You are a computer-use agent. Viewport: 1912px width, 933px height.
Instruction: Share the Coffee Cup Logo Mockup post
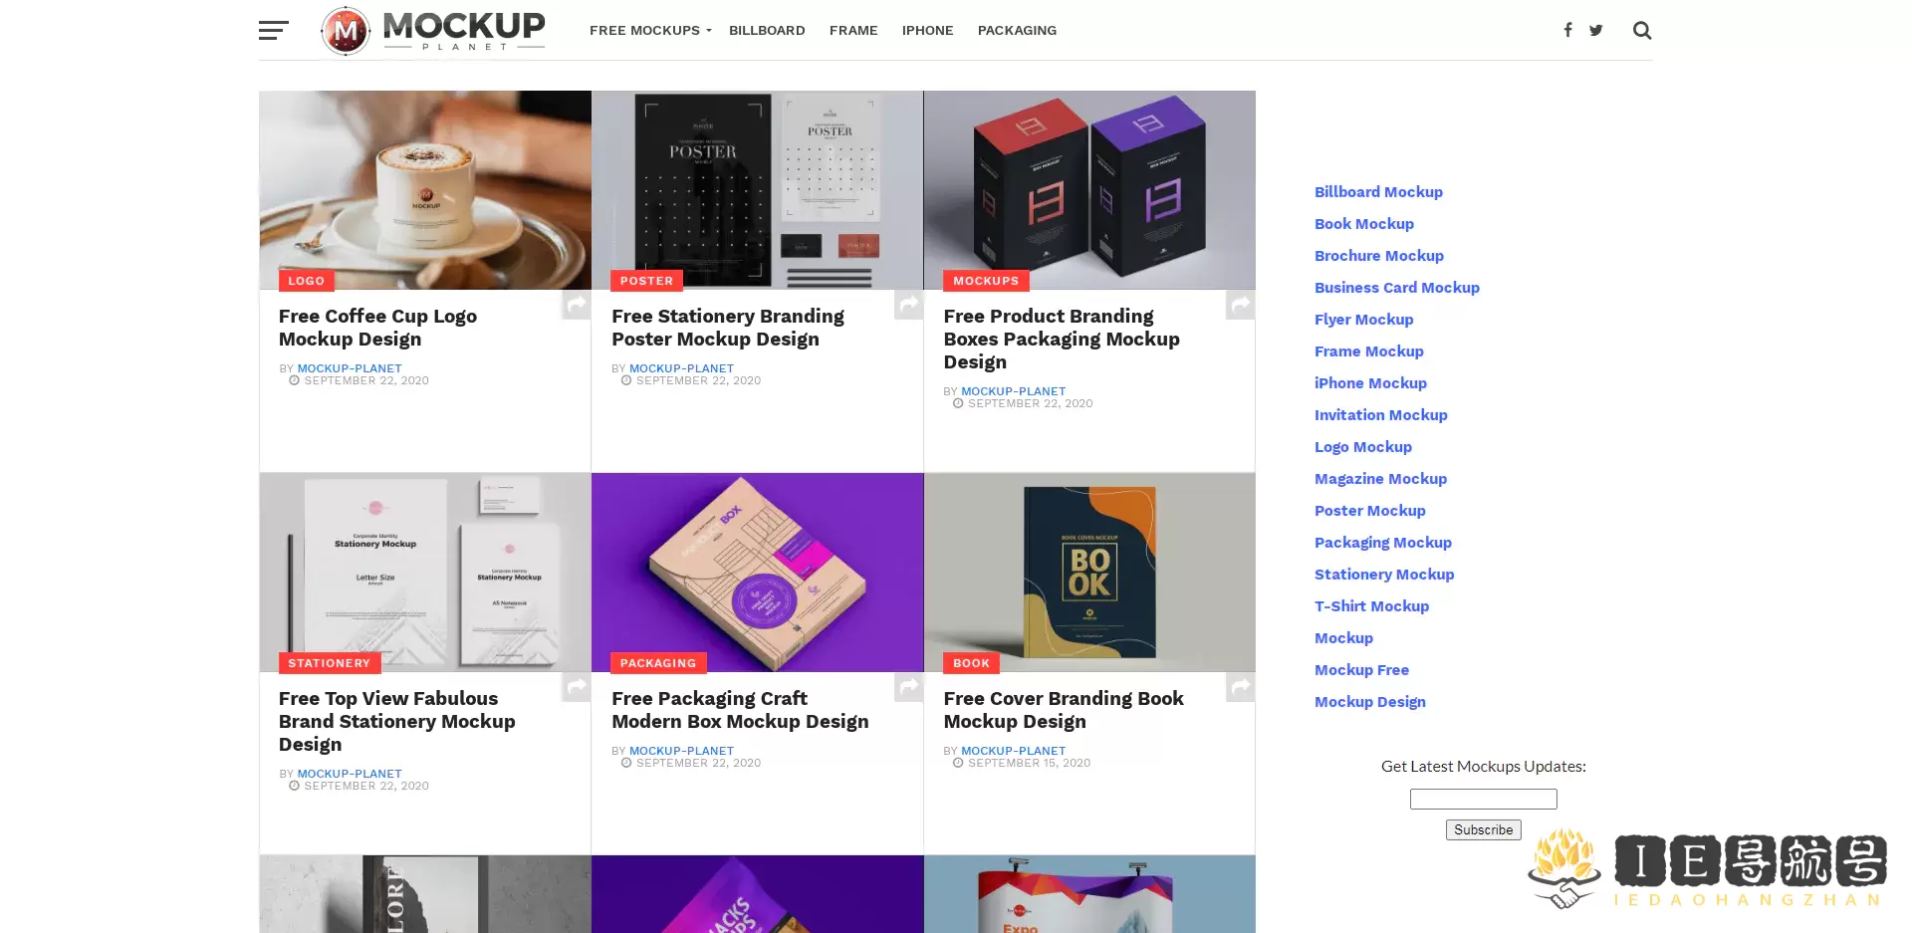[577, 305]
